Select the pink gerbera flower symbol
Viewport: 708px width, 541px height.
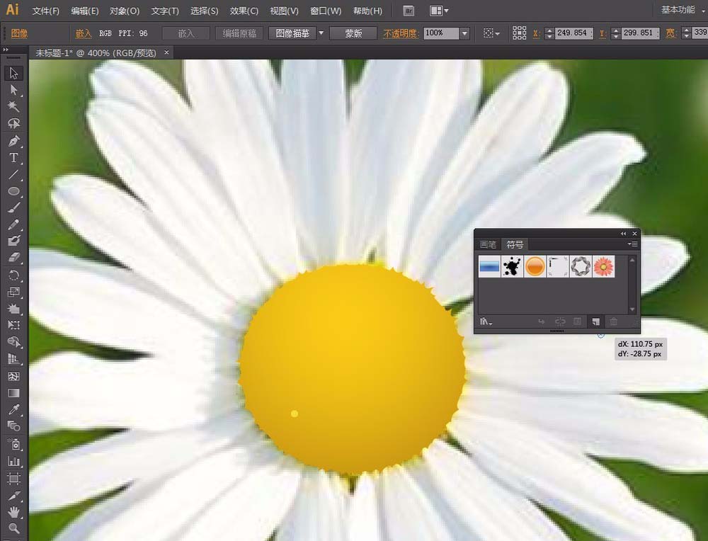point(604,266)
